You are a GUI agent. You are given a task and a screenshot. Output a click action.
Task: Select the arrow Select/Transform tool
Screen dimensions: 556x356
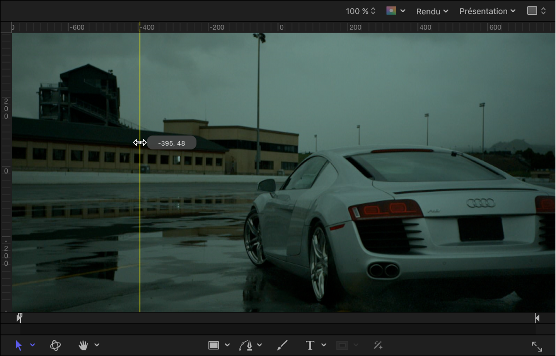19,346
